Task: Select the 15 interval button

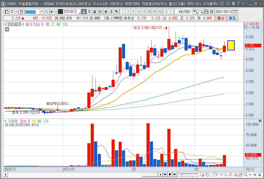Action: [144, 12]
